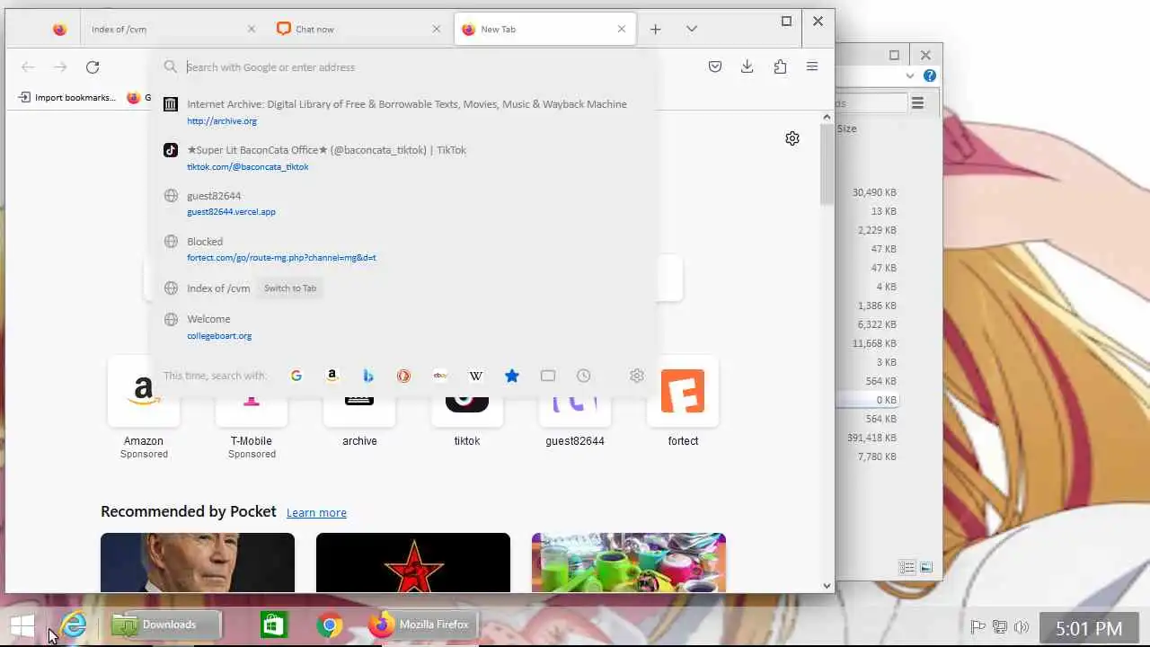Open Pocket story with man's portrait
The height and width of the screenshot is (647, 1150).
(198, 563)
